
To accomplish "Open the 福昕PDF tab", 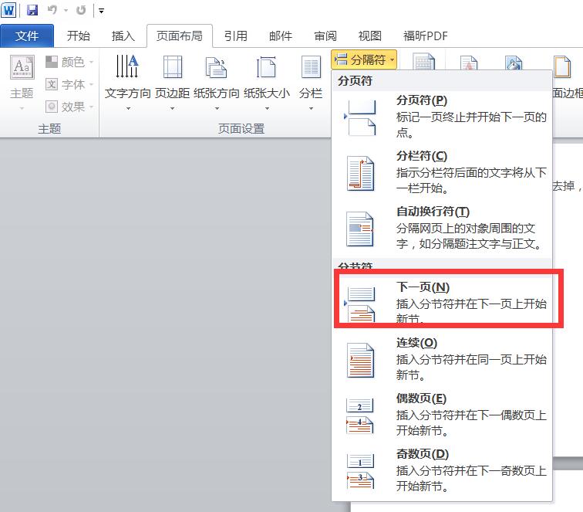I will coord(426,36).
